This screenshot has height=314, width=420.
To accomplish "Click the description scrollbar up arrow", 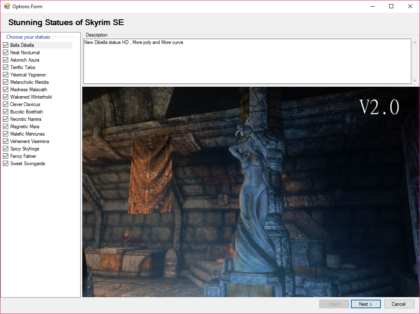I will point(415,43).
